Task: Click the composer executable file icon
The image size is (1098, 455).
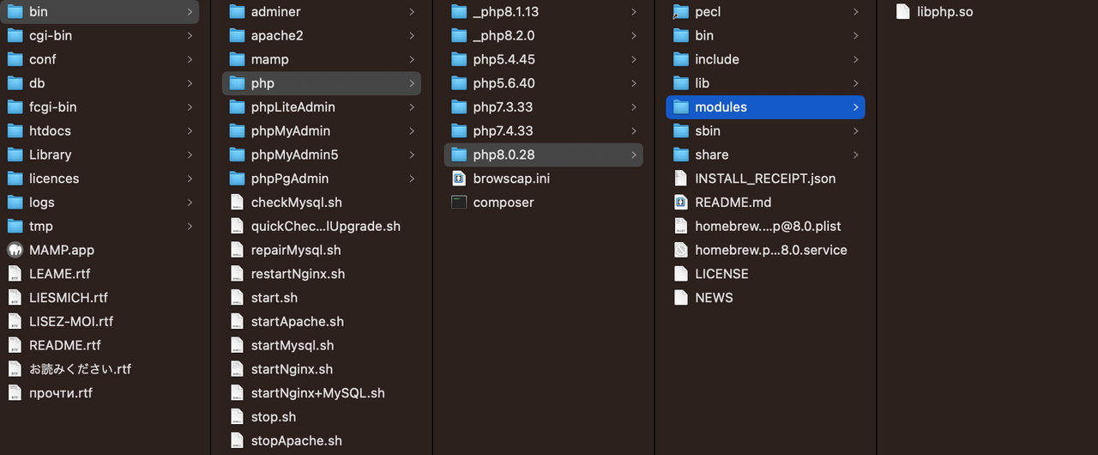Action: (x=459, y=203)
